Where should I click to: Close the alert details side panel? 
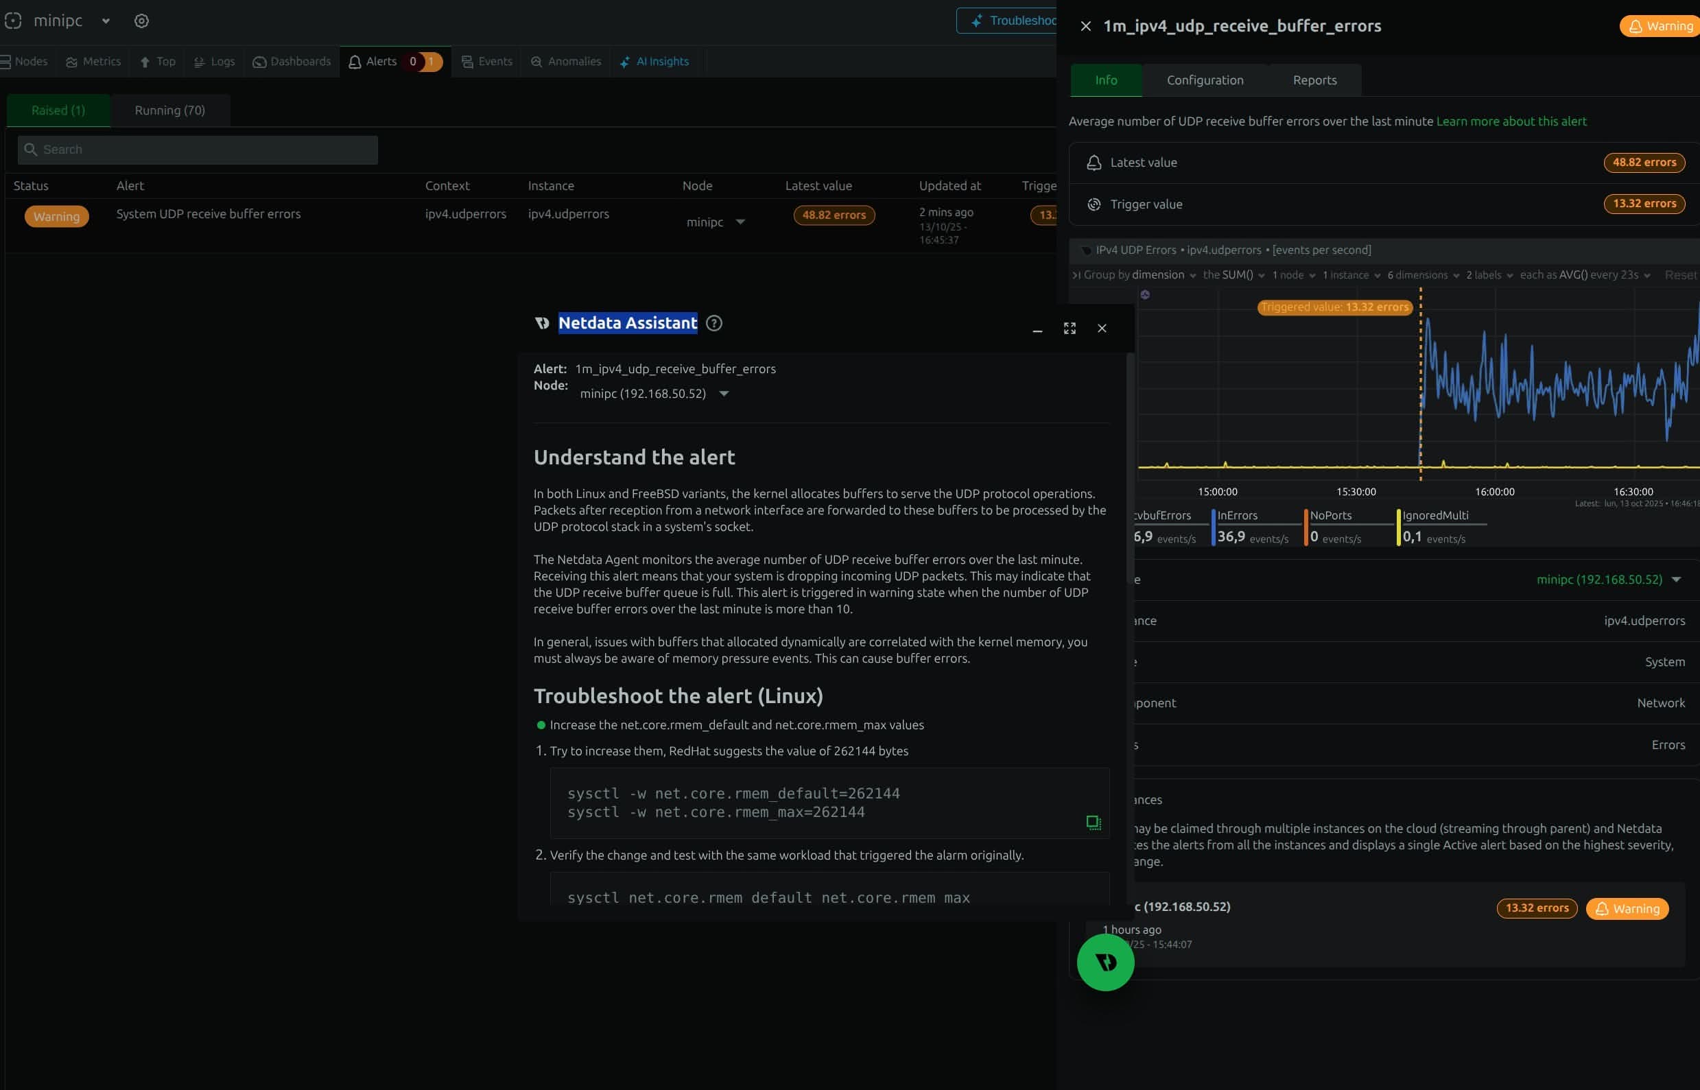[x=1085, y=26]
